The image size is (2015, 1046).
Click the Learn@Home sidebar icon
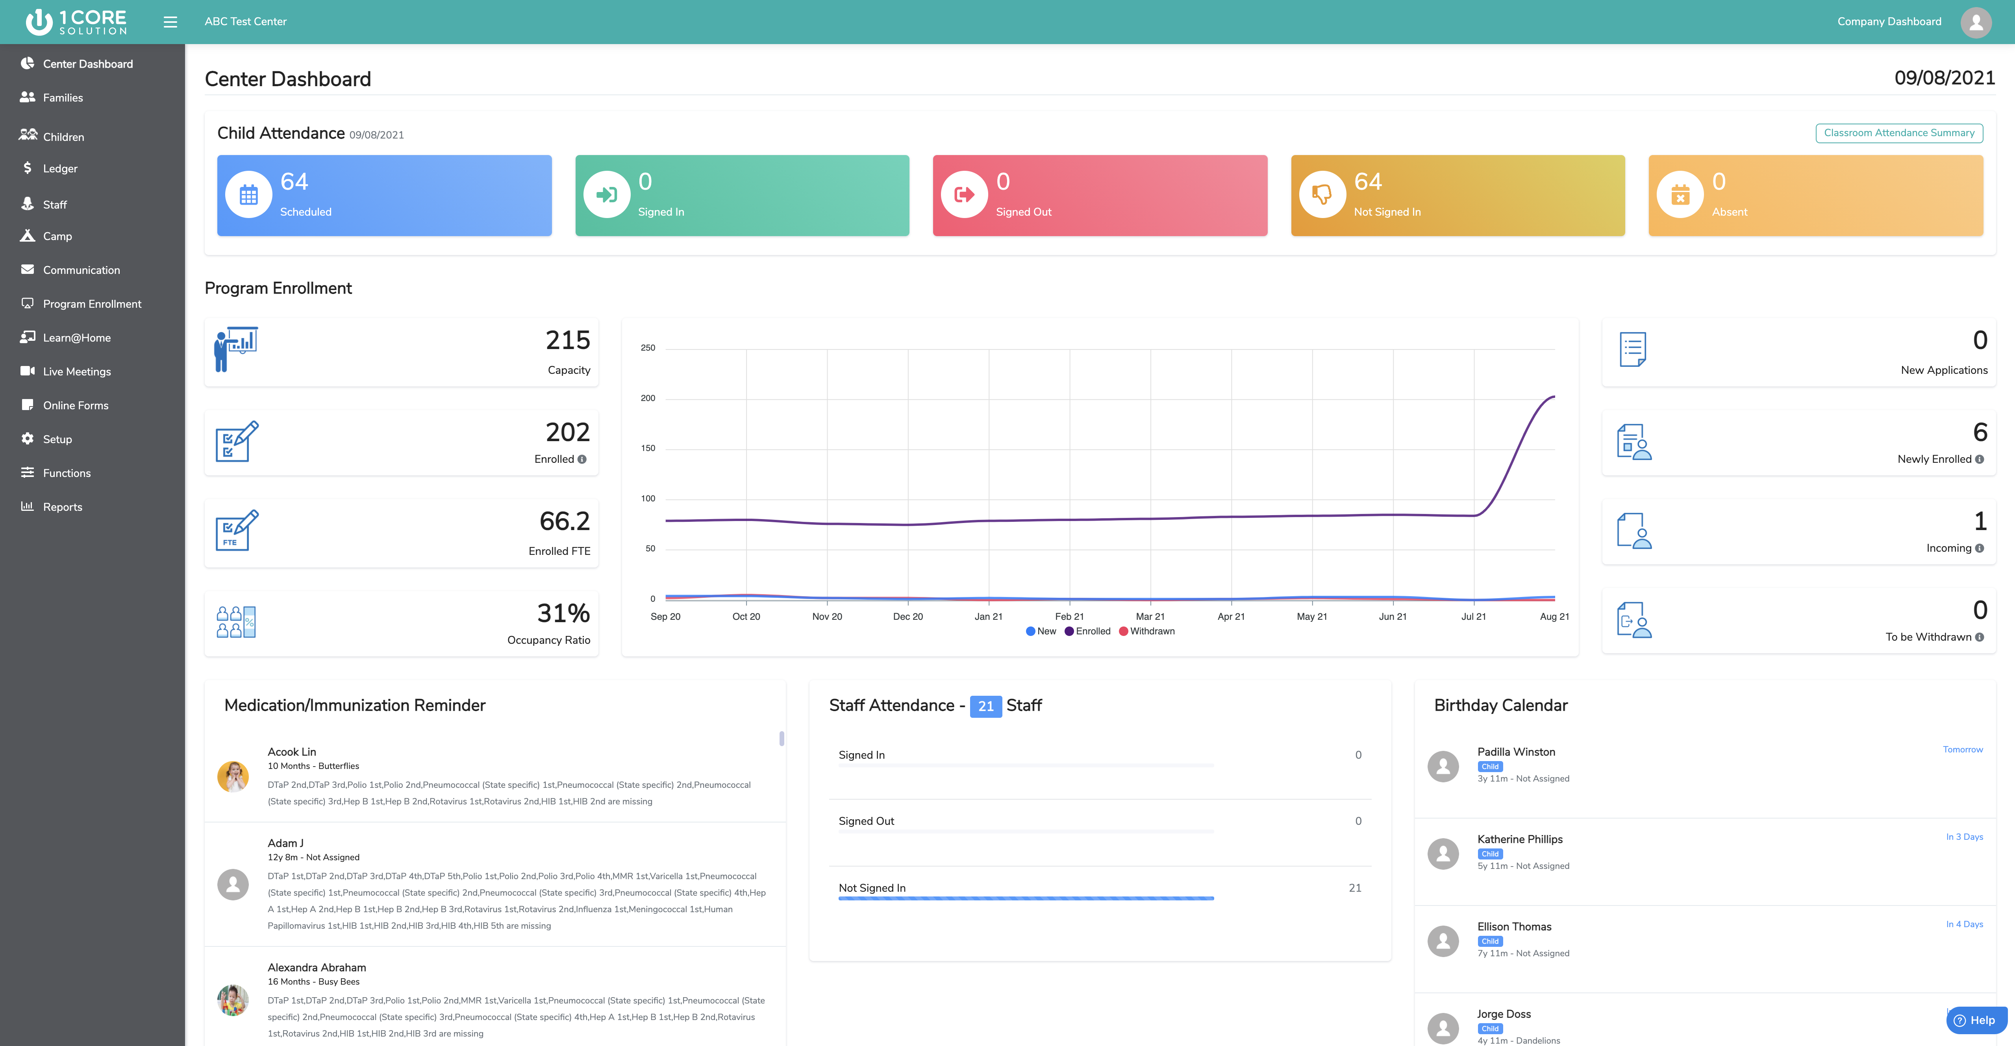point(28,337)
